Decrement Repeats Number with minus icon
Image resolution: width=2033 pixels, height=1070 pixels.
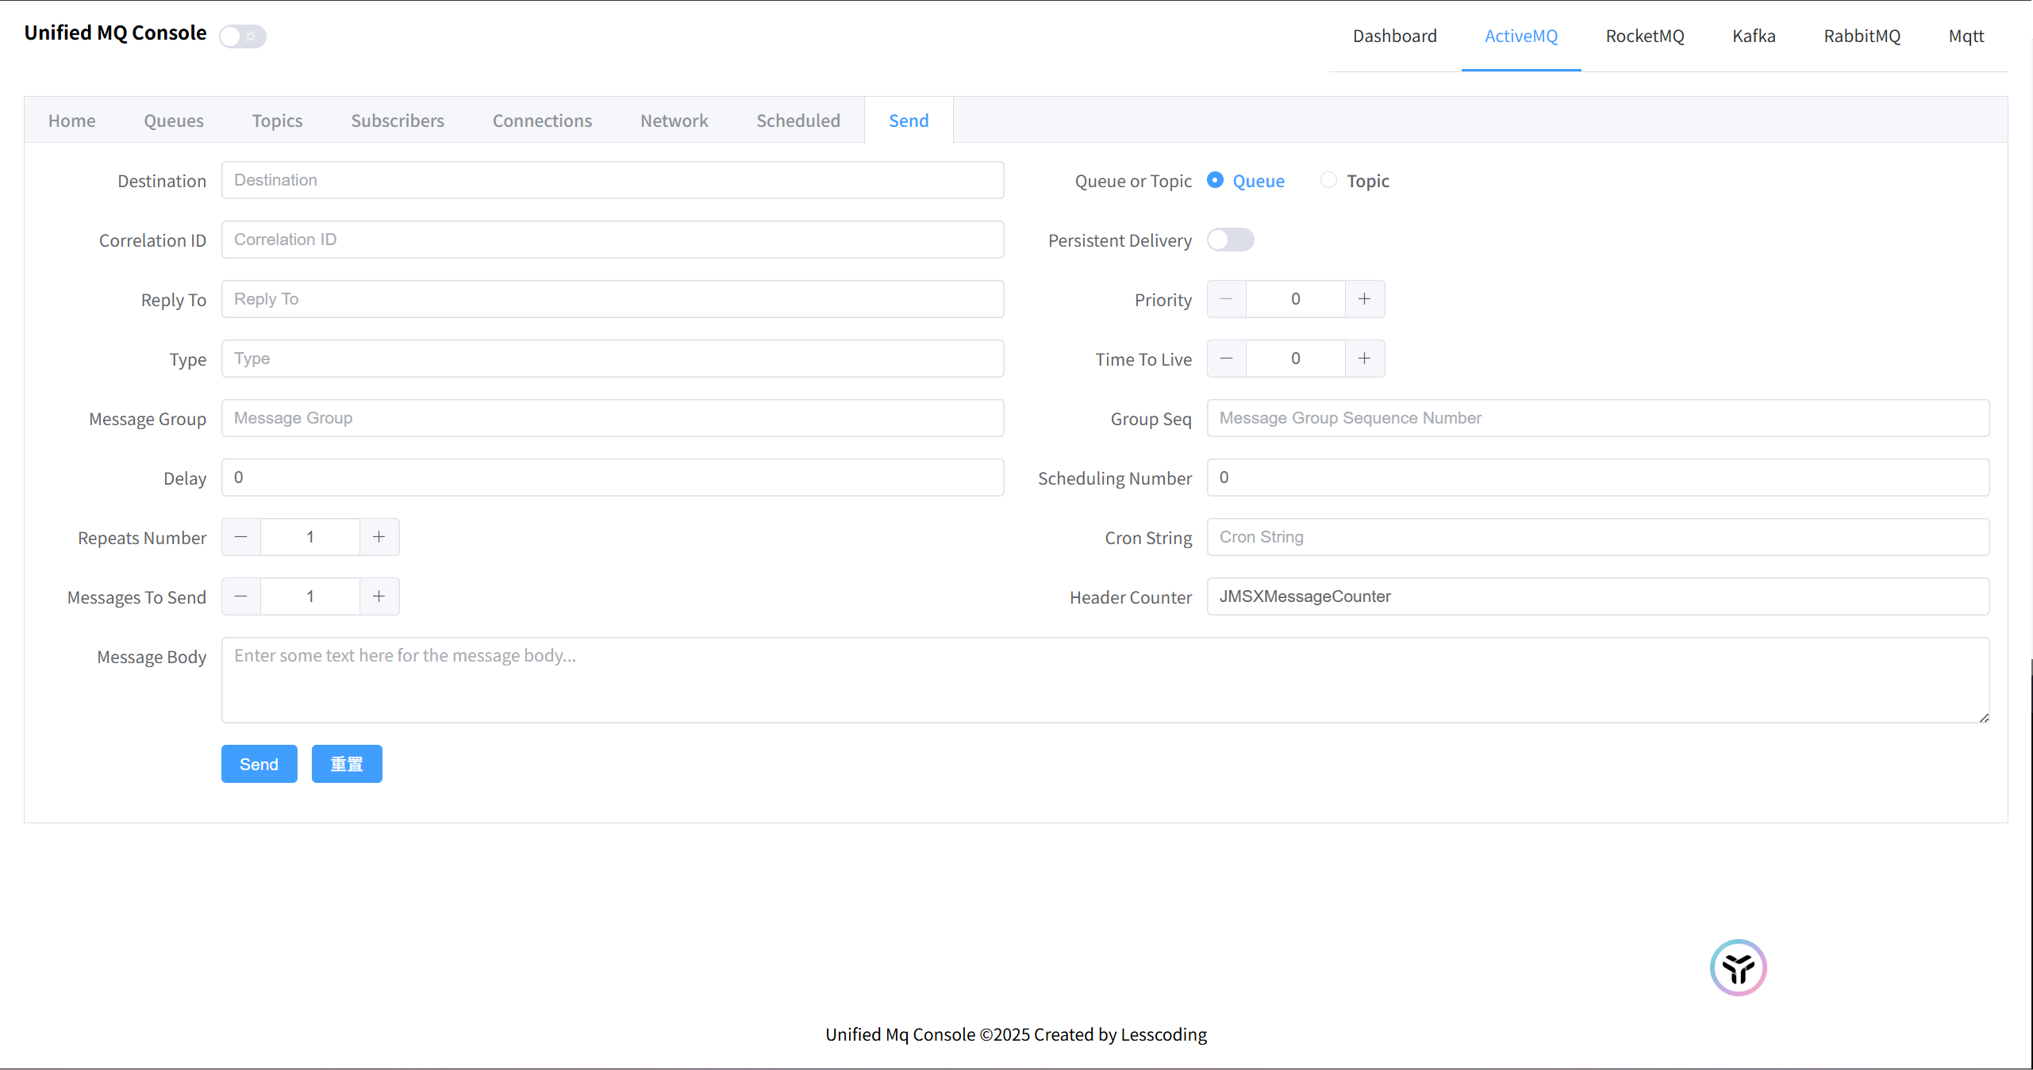point(241,537)
